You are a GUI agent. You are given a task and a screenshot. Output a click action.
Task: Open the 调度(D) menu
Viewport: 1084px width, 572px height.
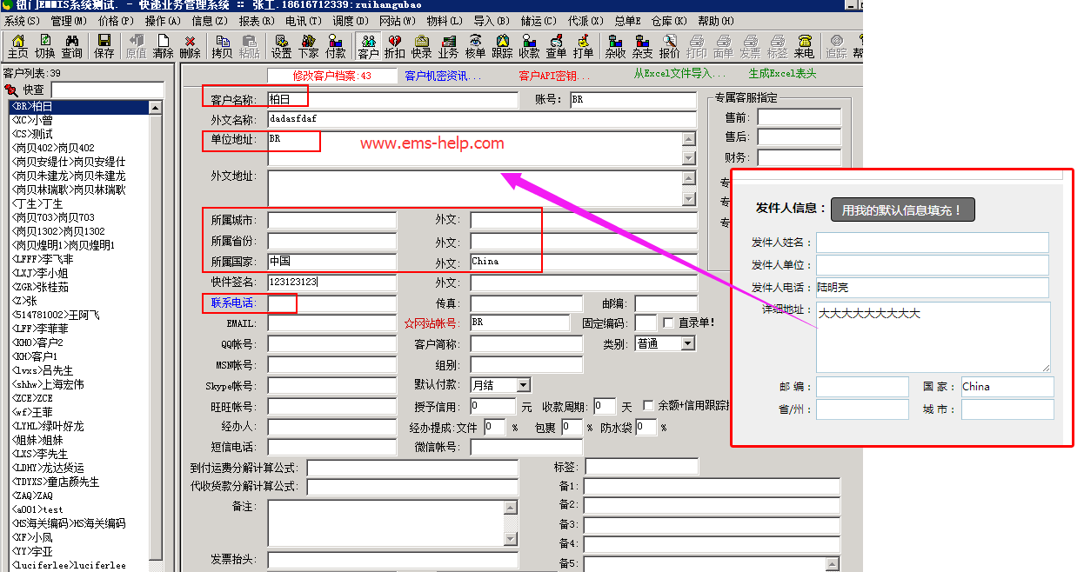[351, 21]
